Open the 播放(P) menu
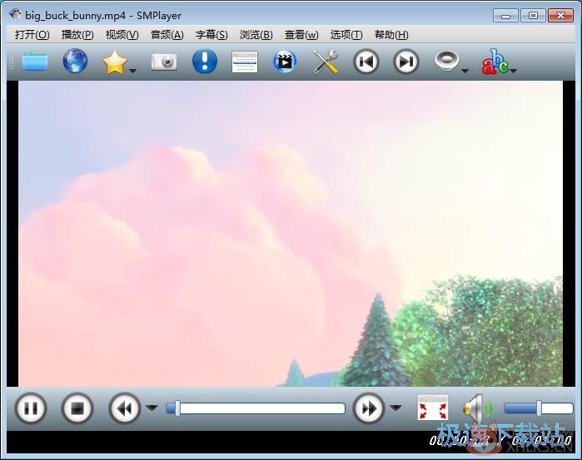 (x=77, y=34)
